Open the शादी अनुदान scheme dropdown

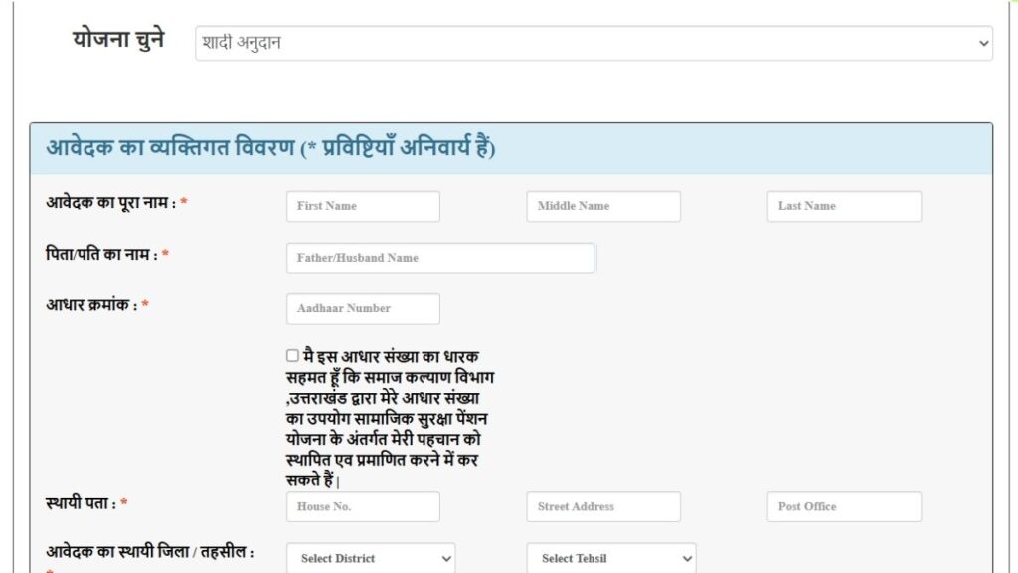tap(593, 43)
